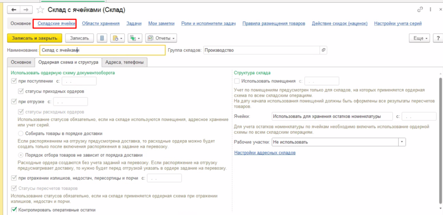Click the open icon in Группа складов field
The width and height of the screenshot is (443, 215).
(323, 50)
